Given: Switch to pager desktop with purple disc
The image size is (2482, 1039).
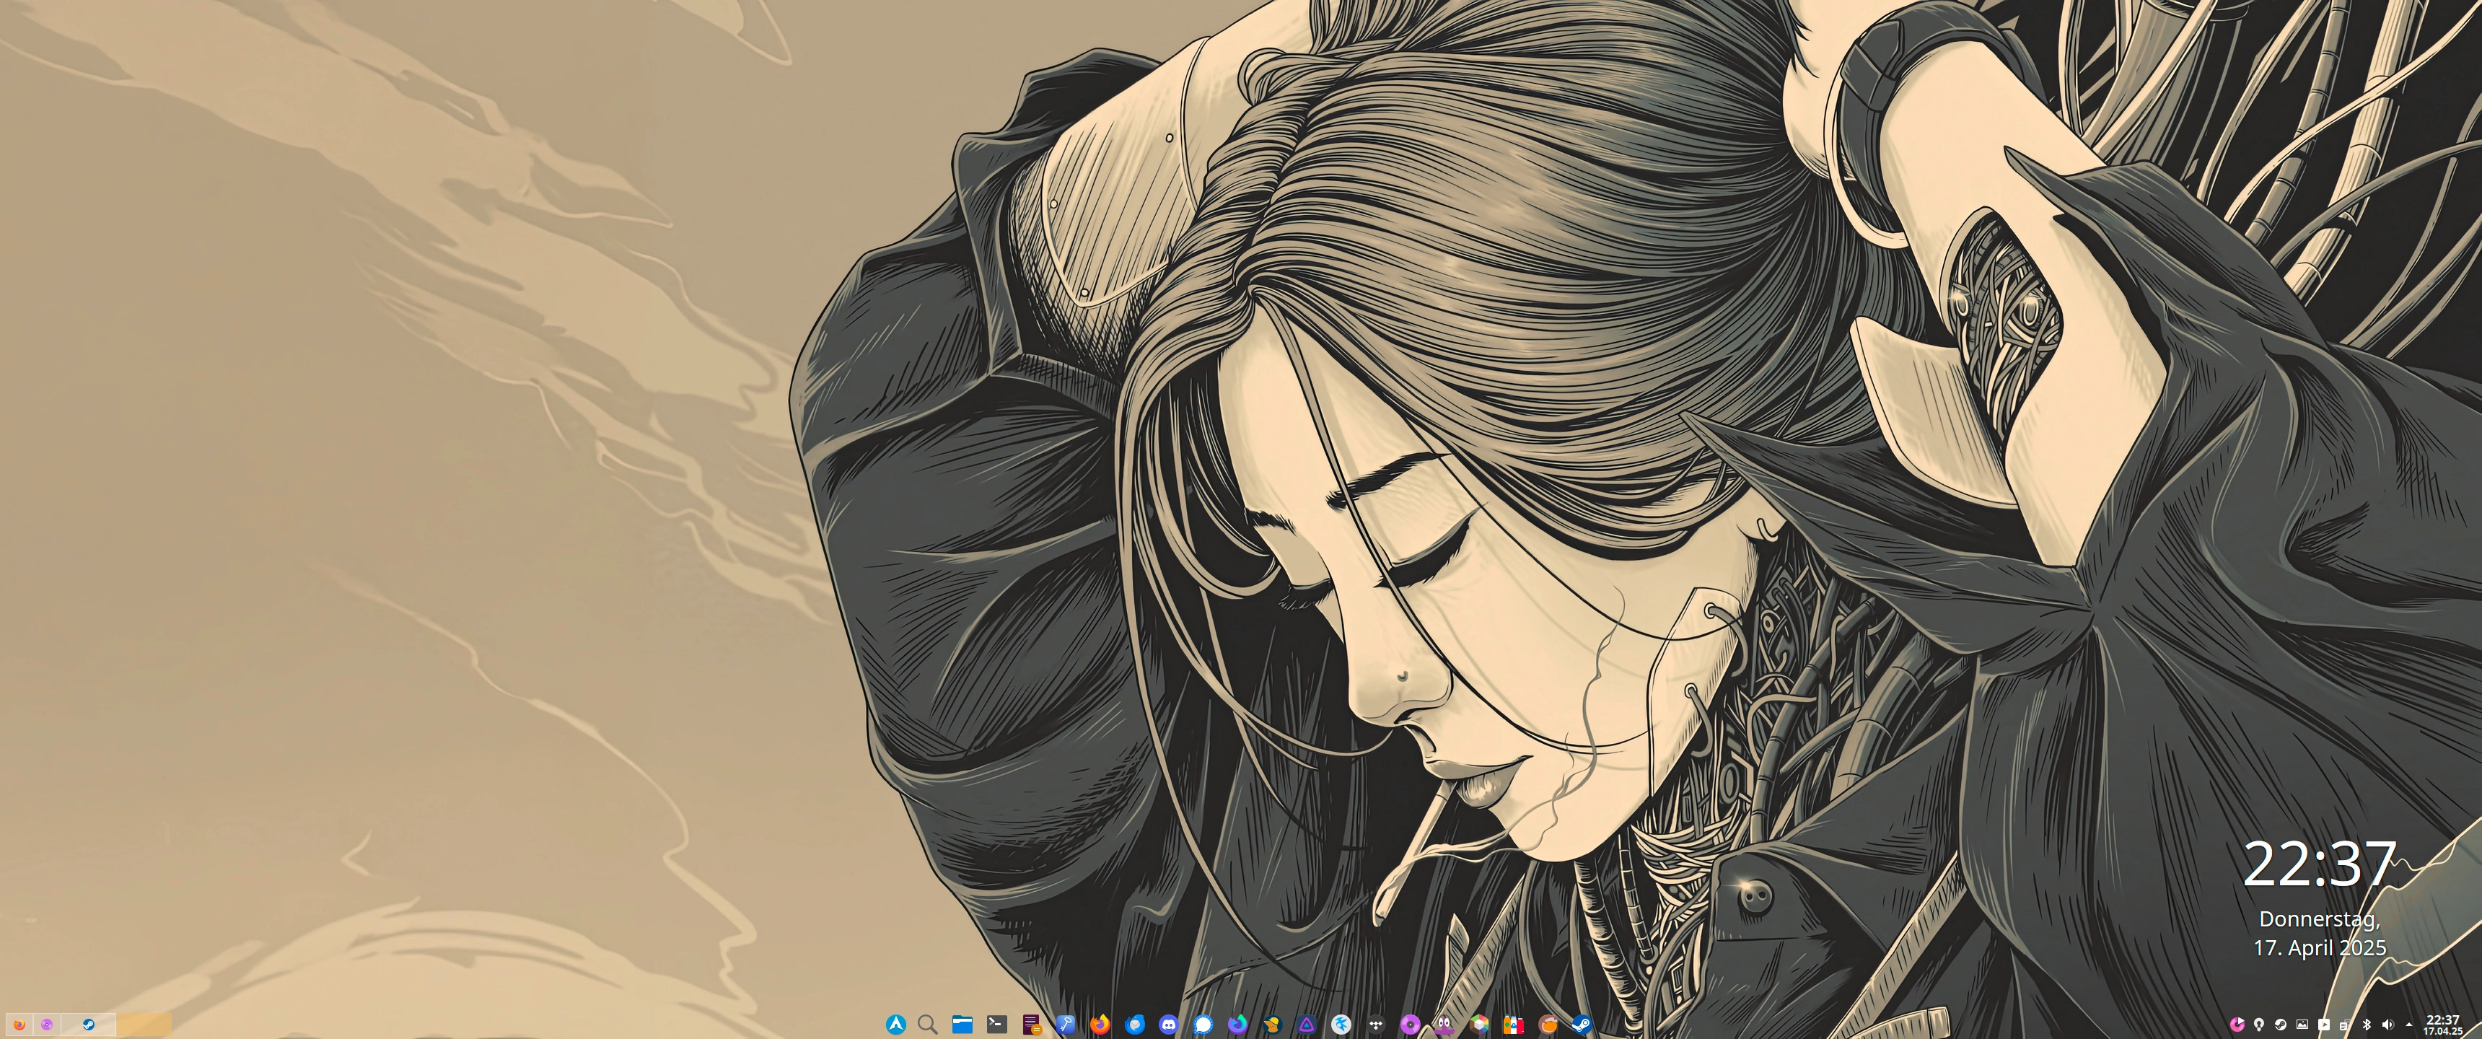Looking at the screenshot, I should (46, 1025).
